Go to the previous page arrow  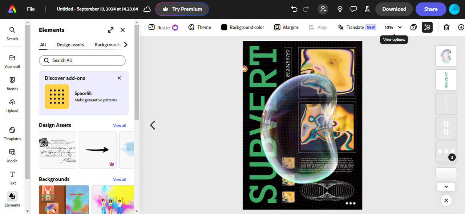click(x=153, y=125)
